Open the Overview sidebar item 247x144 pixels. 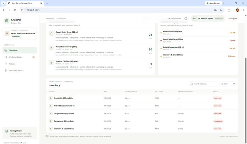click(20, 50)
